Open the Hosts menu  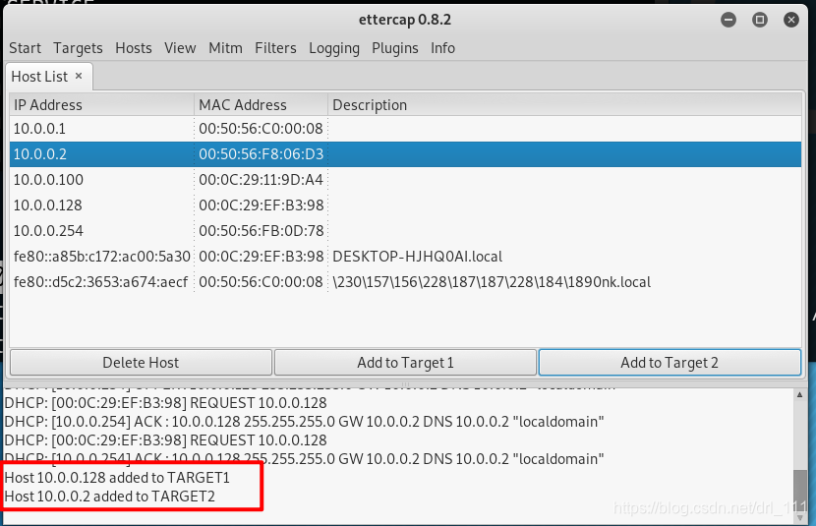click(134, 48)
